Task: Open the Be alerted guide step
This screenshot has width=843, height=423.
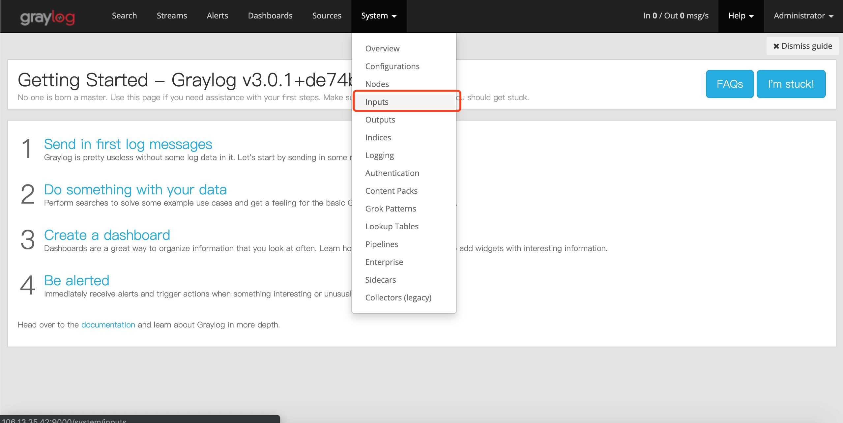Action: 76,281
